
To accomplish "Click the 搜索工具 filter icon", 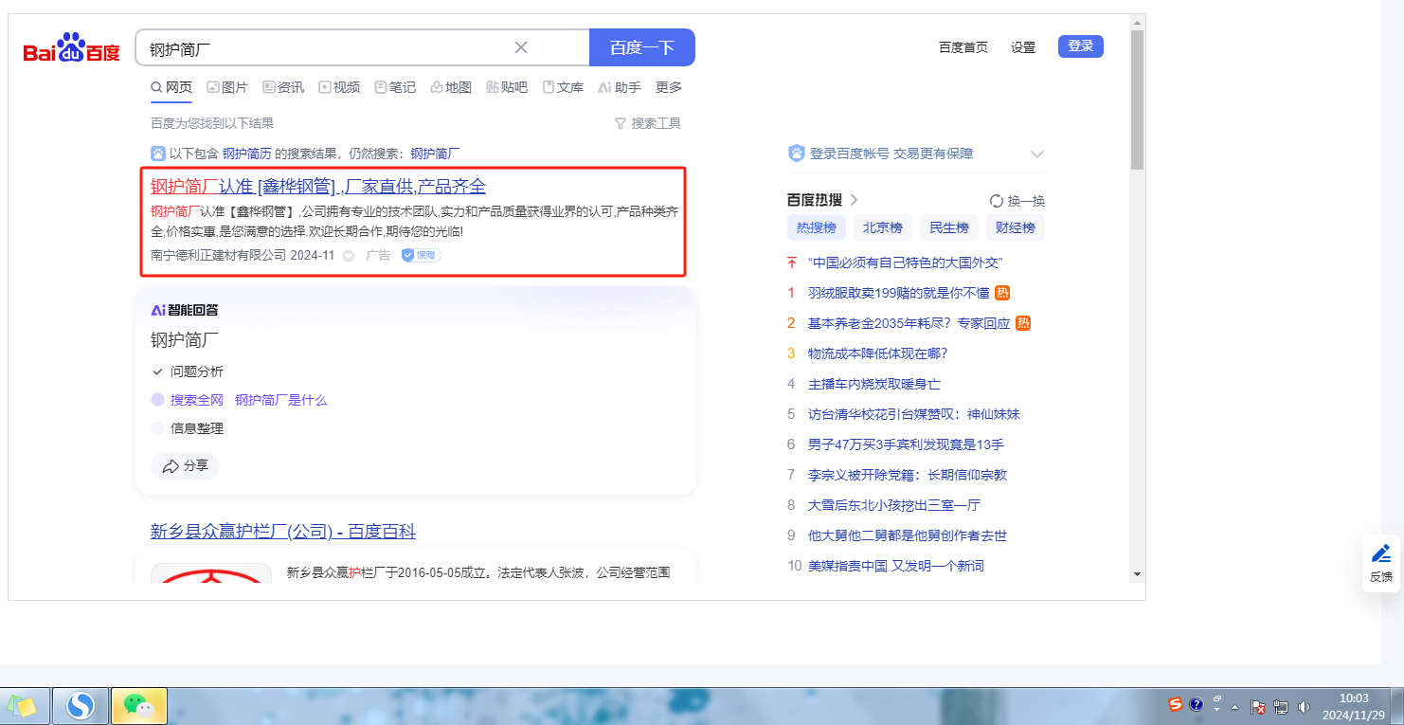I will pos(621,123).
